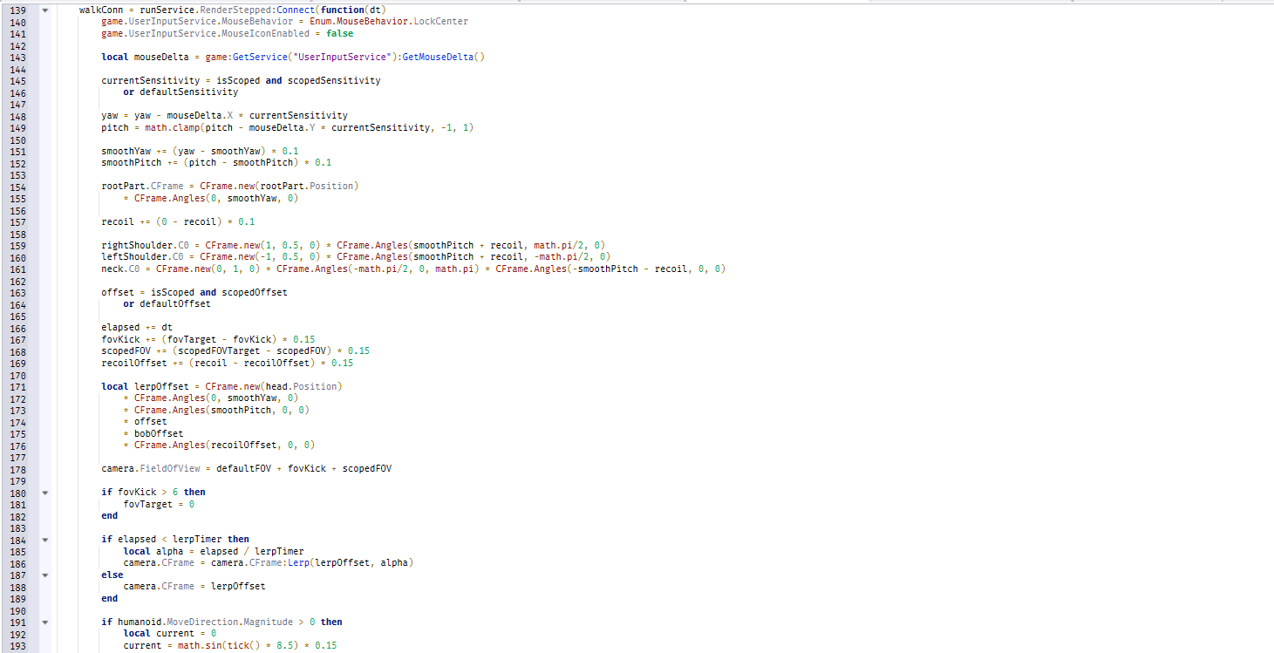Click line number 165 in the gutter
The width and height of the screenshot is (1274, 653).
coord(18,316)
